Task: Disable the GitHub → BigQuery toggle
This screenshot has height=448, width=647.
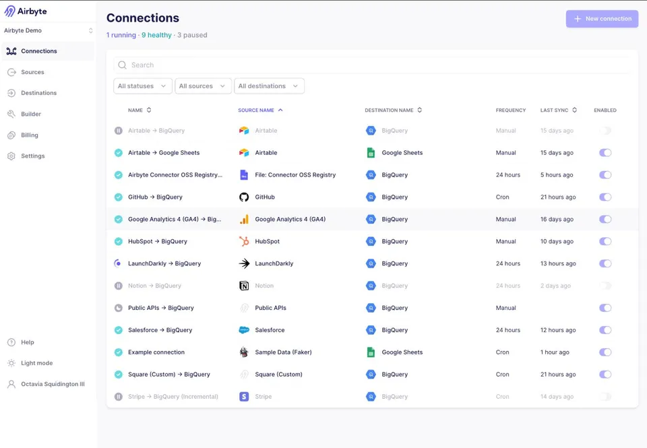Action: [605, 197]
